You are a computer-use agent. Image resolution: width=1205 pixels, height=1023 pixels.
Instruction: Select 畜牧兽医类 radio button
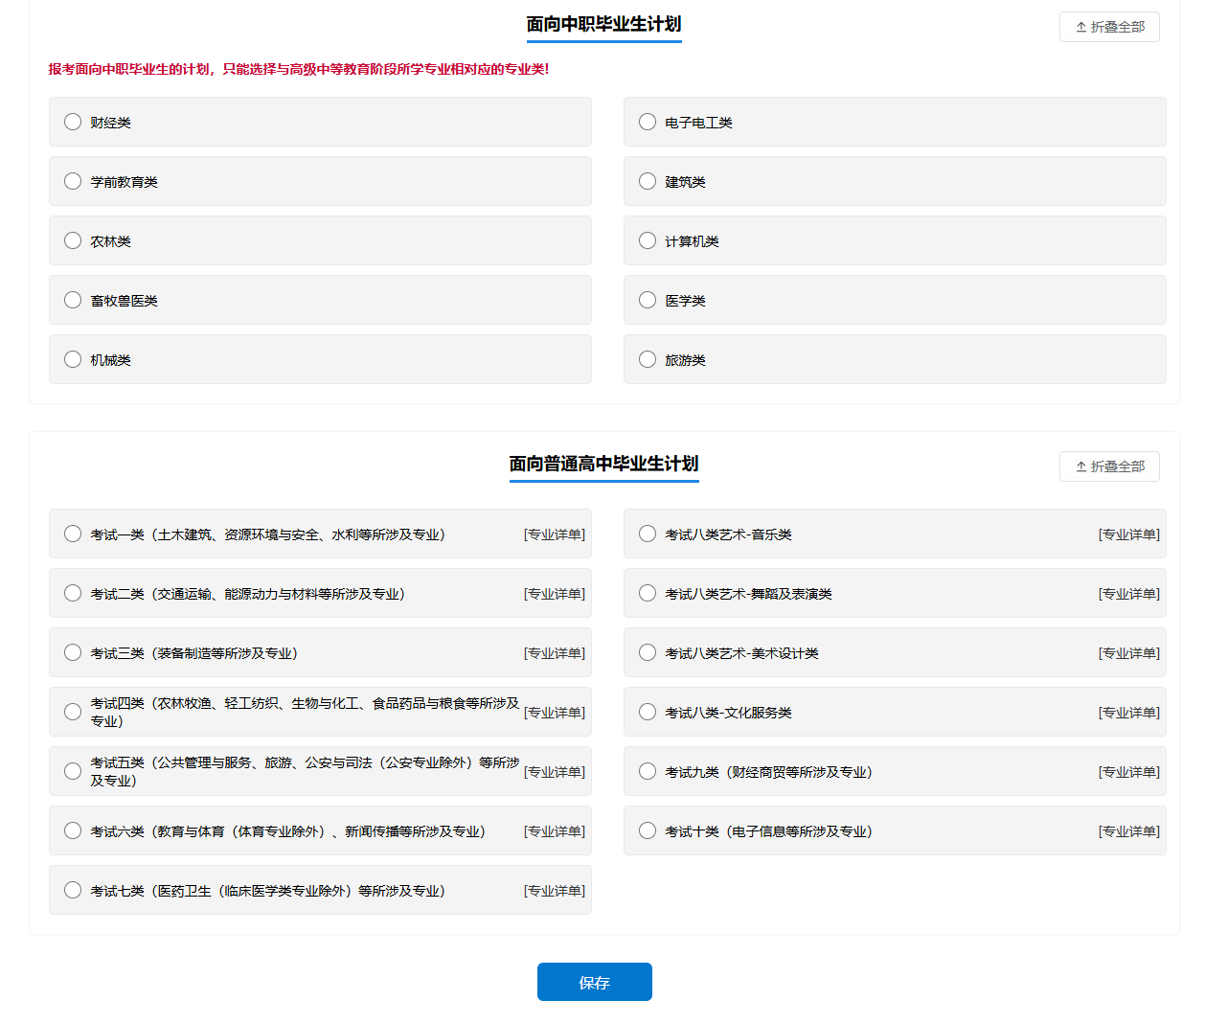point(73,300)
